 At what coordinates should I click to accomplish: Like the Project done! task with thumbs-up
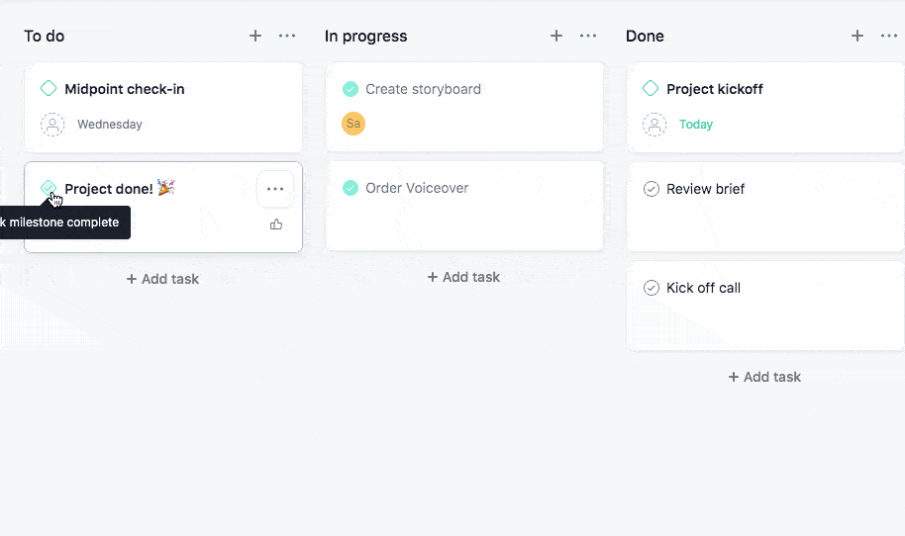click(x=276, y=224)
